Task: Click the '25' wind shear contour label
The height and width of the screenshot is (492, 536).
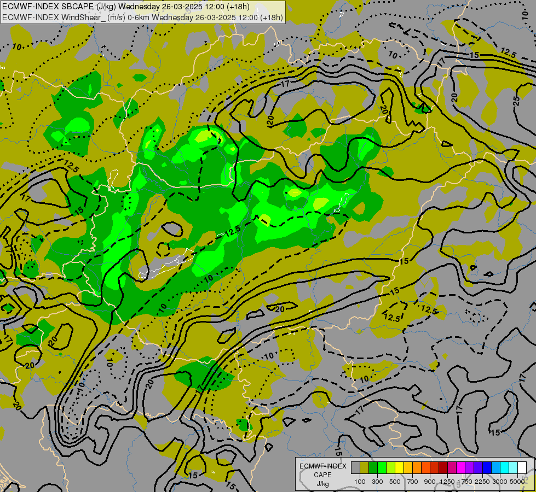Action: click(516, 101)
